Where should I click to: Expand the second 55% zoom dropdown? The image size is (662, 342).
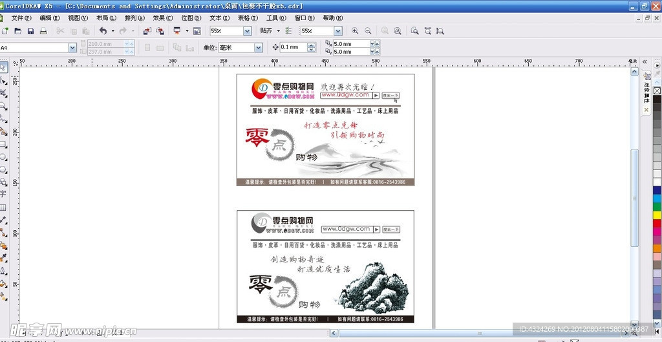[337, 31]
